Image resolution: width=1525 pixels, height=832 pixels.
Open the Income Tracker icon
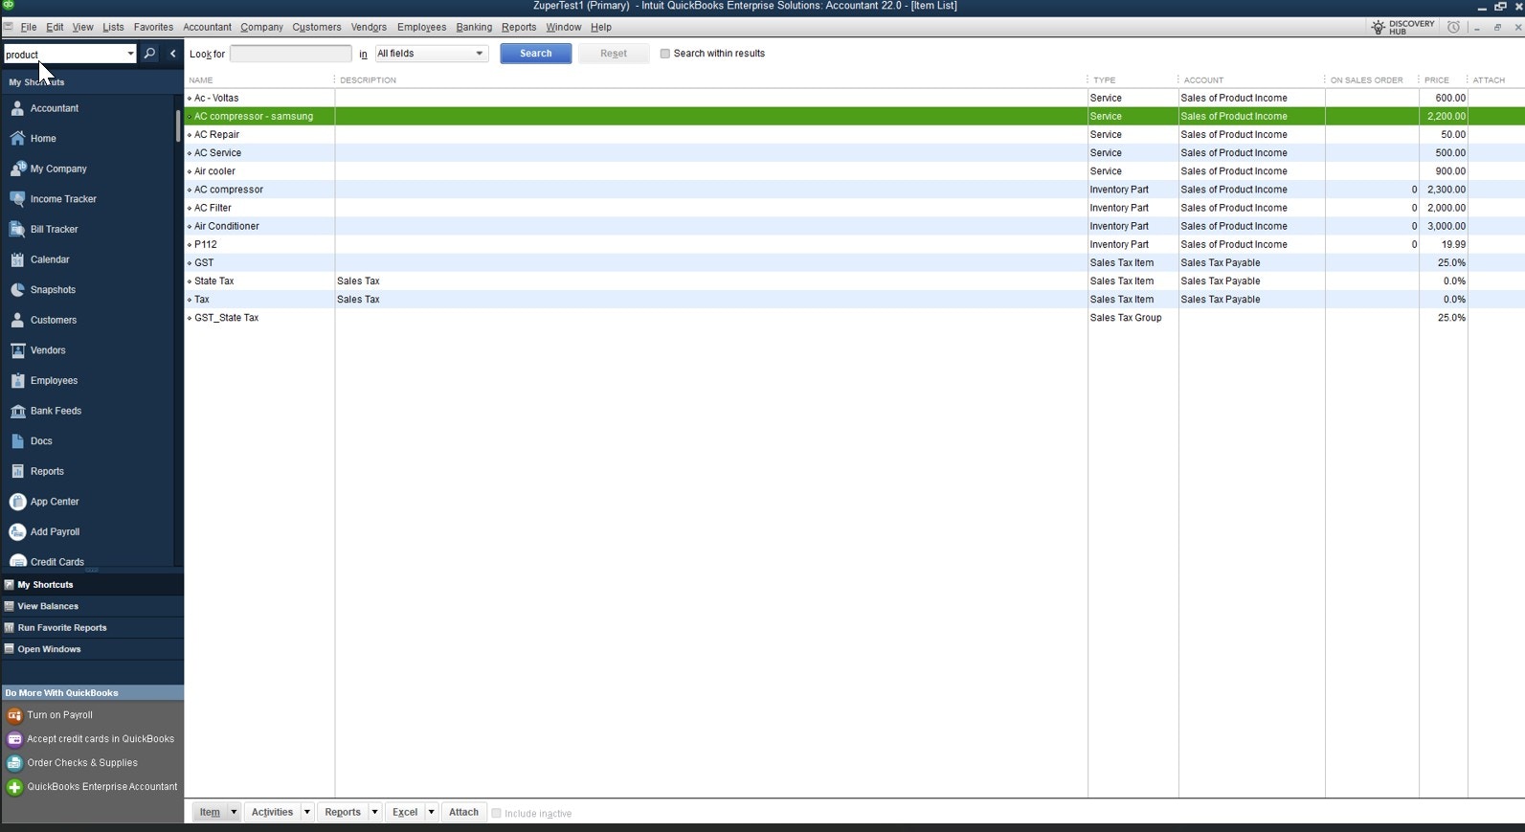point(17,199)
